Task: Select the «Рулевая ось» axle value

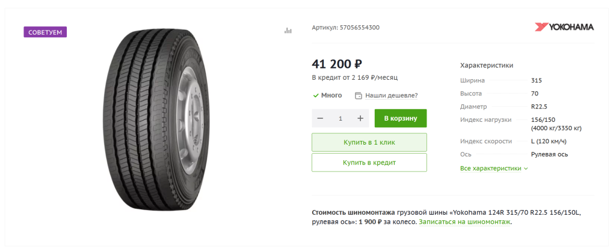Action: pos(549,154)
